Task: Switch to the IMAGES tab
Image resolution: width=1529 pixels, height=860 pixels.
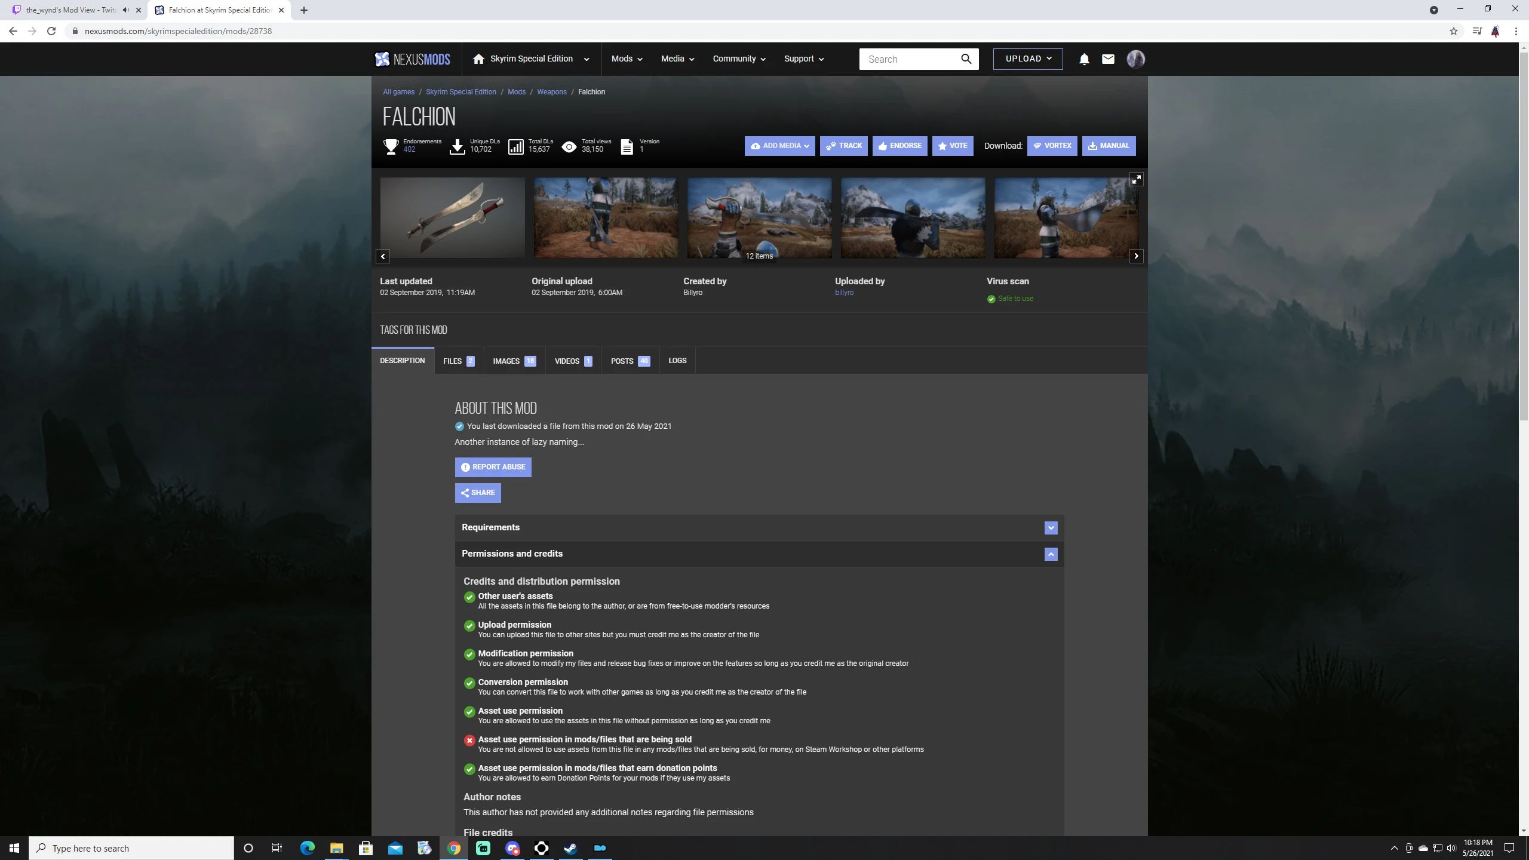Action: click(x=512, y=360)
